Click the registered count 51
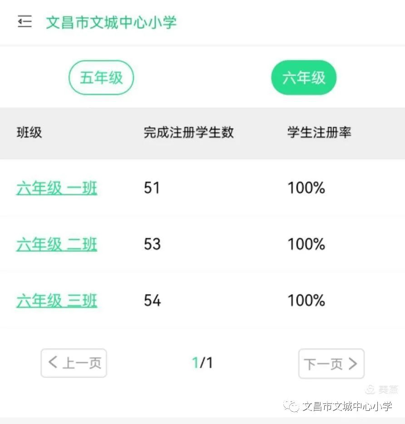The width and height of the screenshot is (405, 424). [x=152, y=188]
